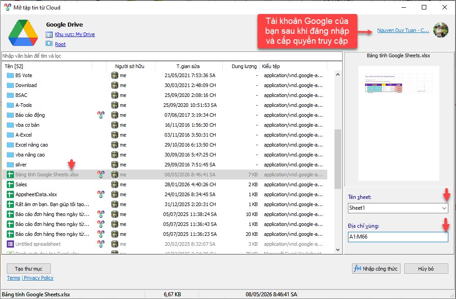Click the grid icon beside Khu vực

coord(49,35)
